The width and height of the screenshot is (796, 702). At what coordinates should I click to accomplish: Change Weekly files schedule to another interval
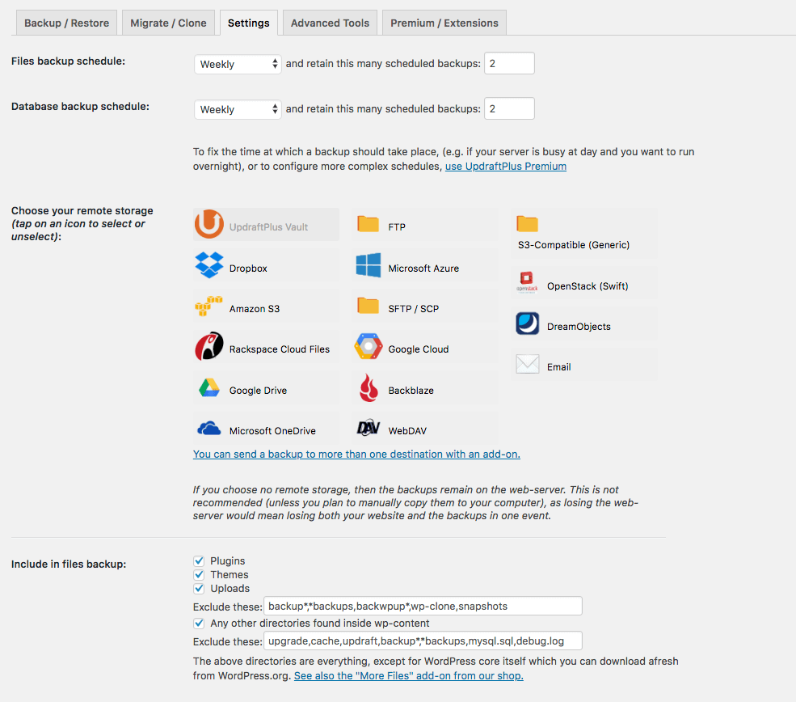[237, 63]
